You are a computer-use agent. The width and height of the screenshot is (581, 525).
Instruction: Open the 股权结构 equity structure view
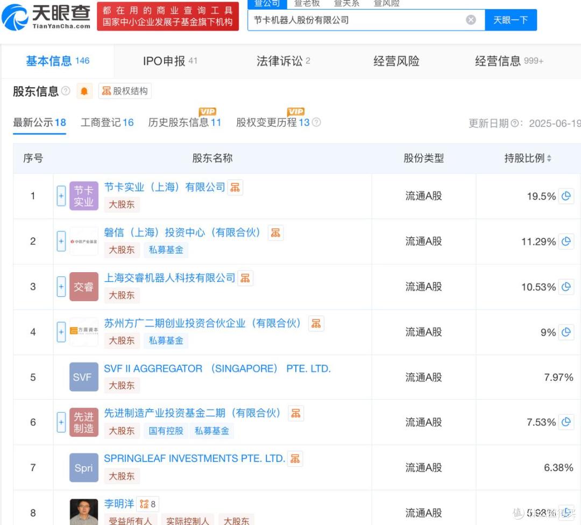pyautogui.click(x=125, y=91)
